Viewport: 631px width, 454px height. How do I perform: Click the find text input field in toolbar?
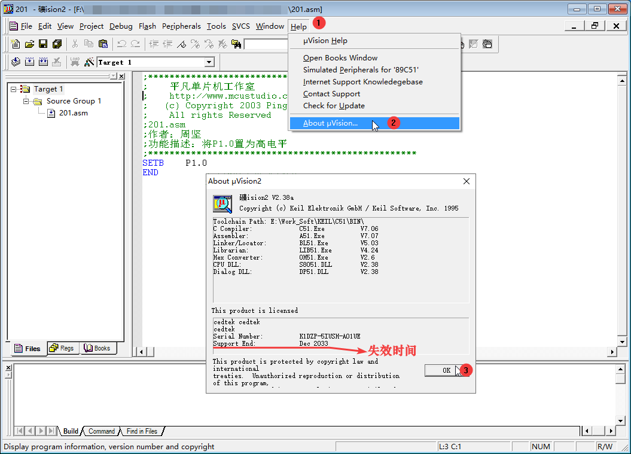(x=266, y=44)
